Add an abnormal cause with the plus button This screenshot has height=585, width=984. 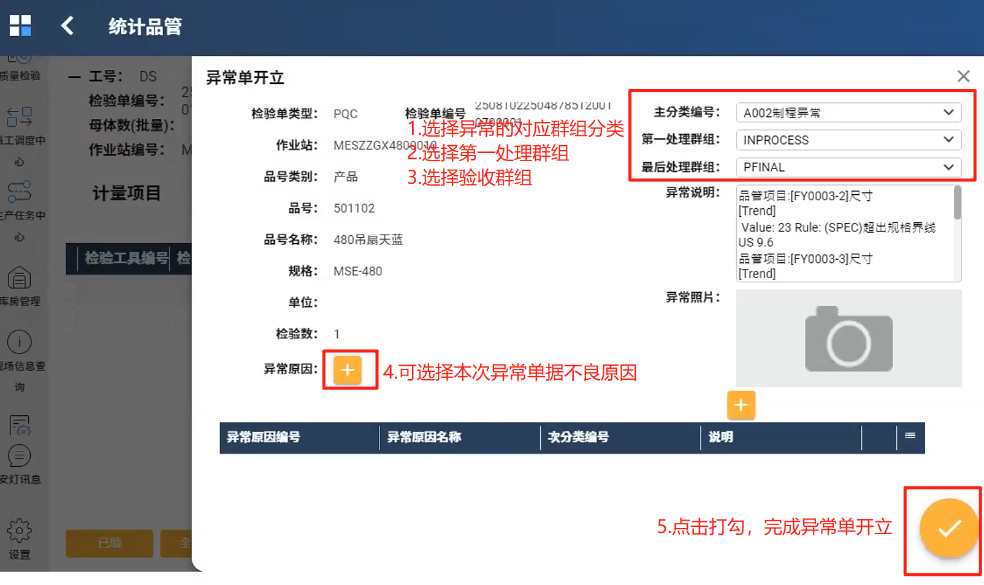[x=348, y=370]
